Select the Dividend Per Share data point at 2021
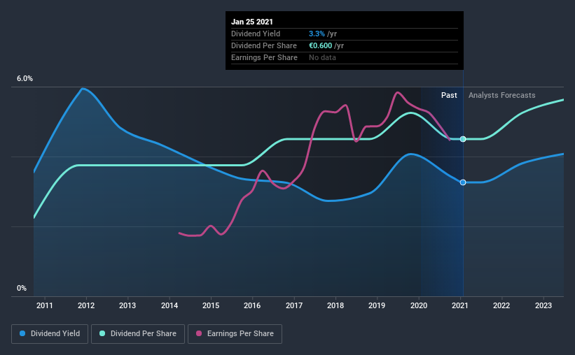This screenshot has height=355, width=575. [x=463, y=139]
